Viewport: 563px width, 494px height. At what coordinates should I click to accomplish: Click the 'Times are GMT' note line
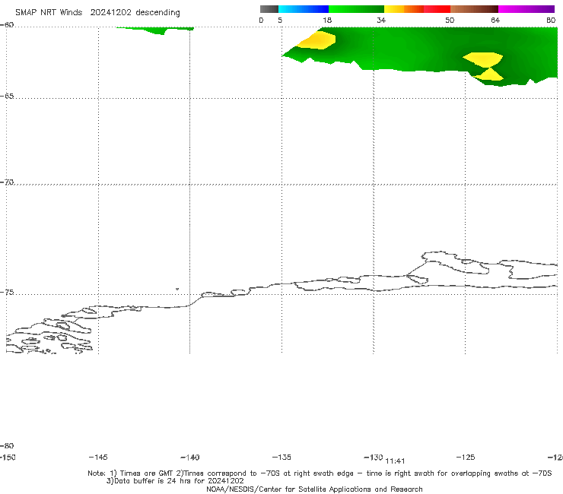(x=320, y=473)
